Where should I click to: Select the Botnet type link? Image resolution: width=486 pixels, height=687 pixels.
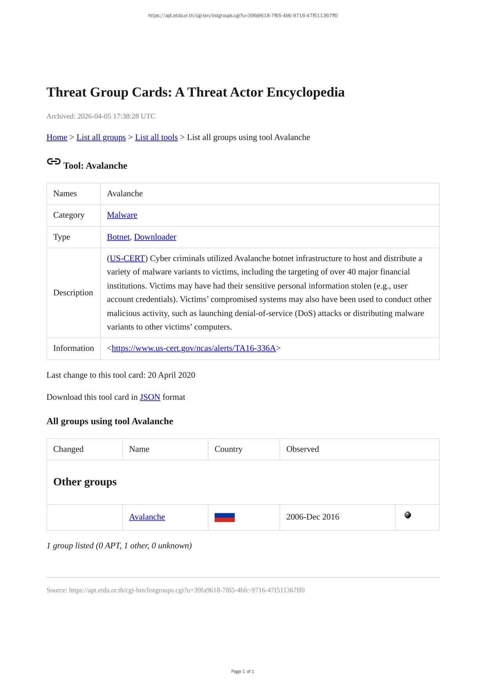click(x=118, y=237)
